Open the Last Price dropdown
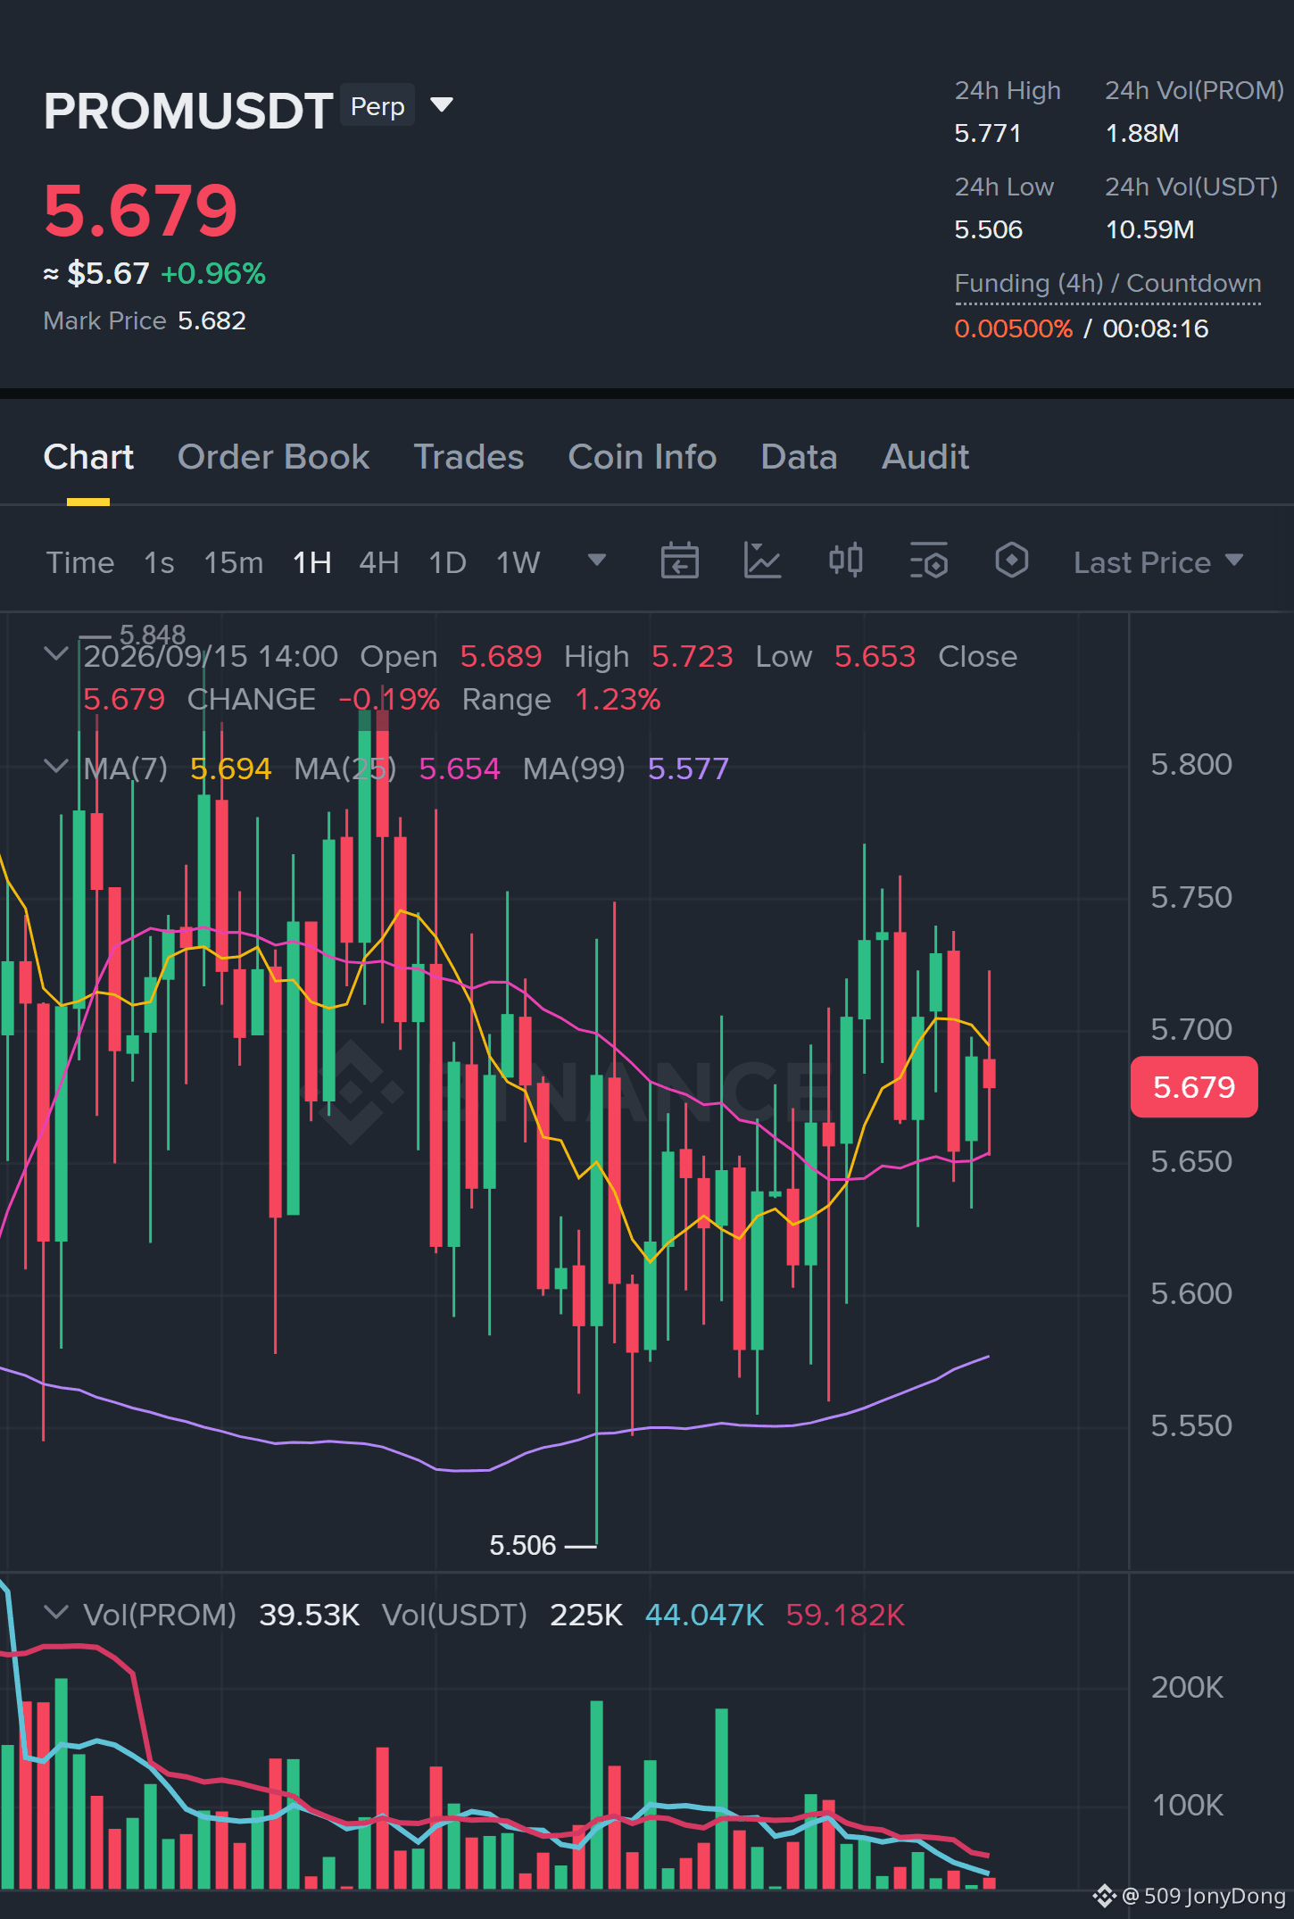1294x1919 pixels. pos(1157,562)
